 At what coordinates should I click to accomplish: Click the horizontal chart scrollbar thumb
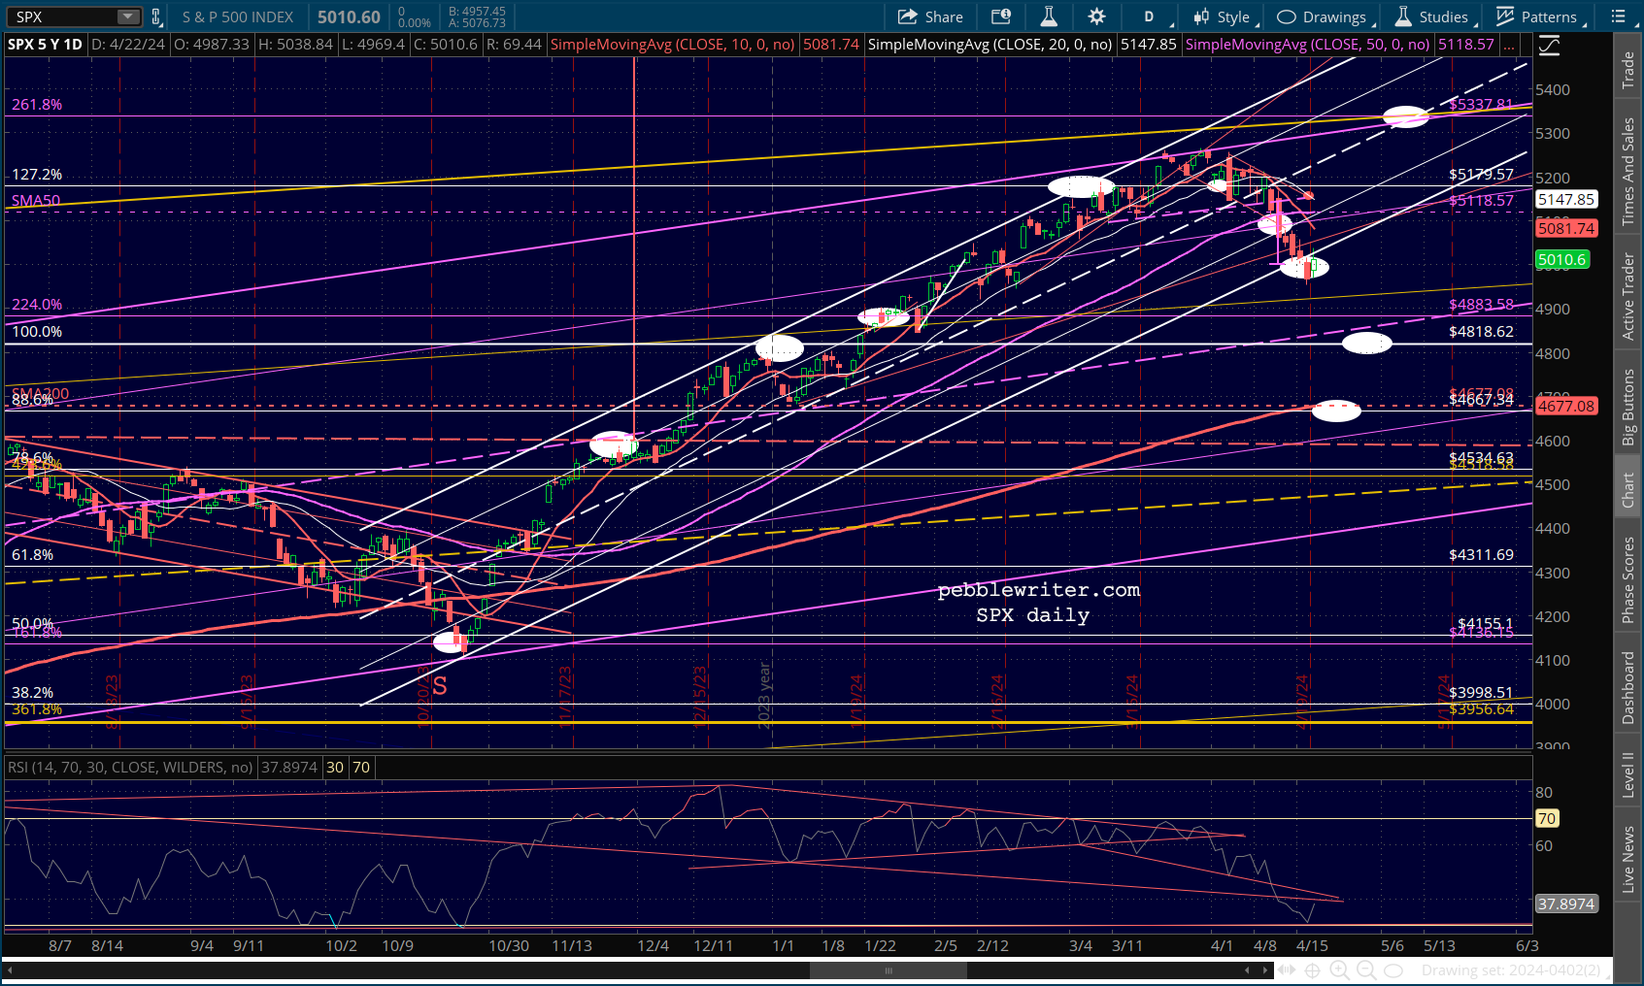[x=888, y=970]
